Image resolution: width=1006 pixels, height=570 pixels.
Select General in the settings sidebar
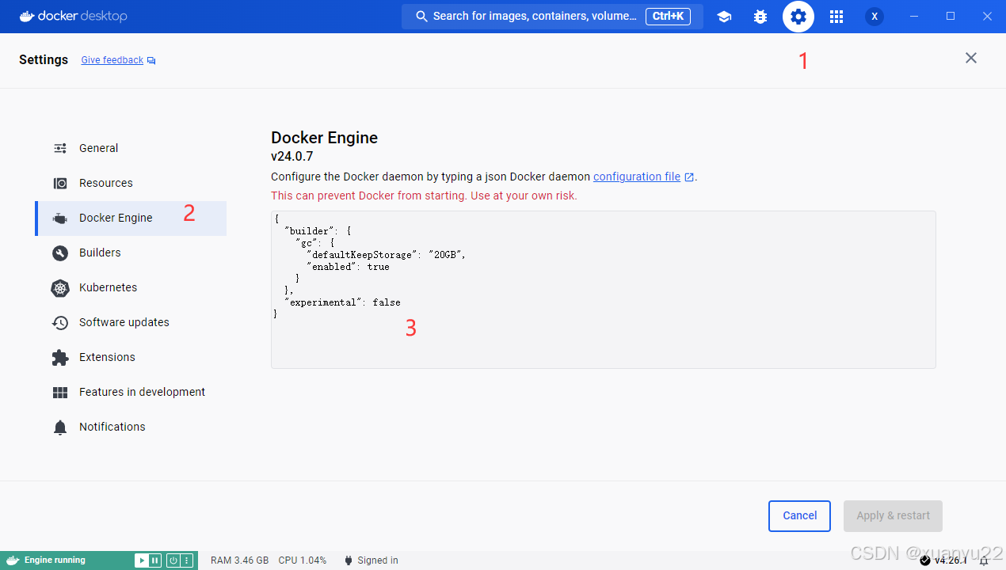tap(131, 148)
